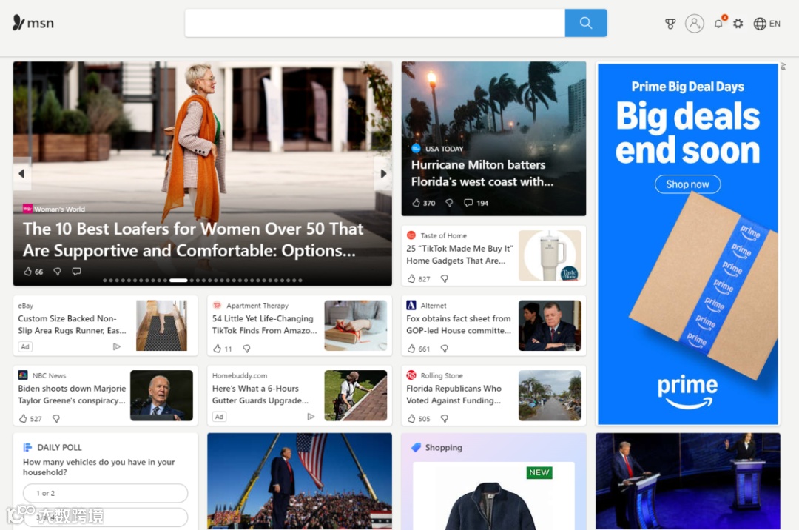This screenshot has height=530, width=799.
Task: Open the Florida Republicans Who Voted Against headline
Action: [454, 395]
